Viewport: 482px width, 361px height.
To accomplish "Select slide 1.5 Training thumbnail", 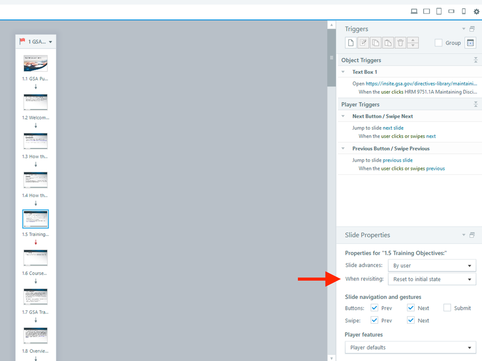I will 36,219.
